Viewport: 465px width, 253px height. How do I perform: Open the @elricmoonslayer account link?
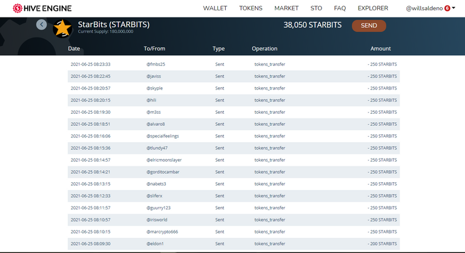click(164, 160)
